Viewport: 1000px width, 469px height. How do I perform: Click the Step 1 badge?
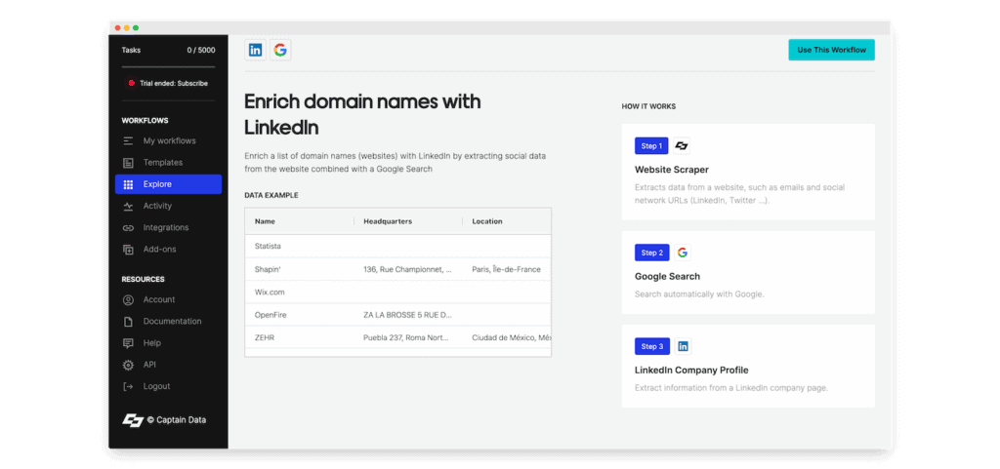coord(651,145)
